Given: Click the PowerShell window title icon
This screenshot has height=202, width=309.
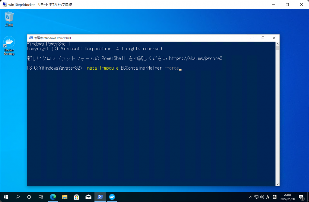Looking at the screenshot, I should pyautogui.click(x=31, y=38).
